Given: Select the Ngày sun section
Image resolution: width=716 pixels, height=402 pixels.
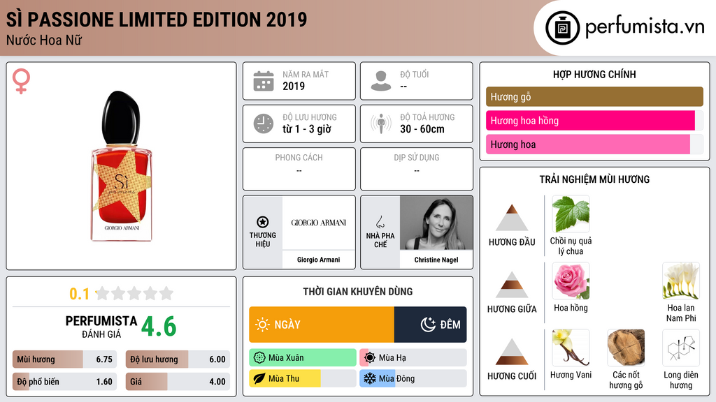Looking at the screenshot, I should tap(322, 325).
